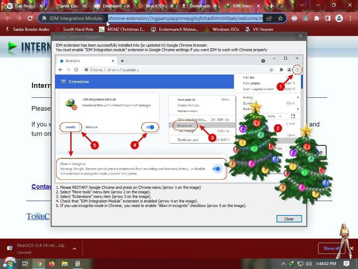
Task: Open File Explorer from taskbar
Action: pyautogui.click(x=65, y=264)
